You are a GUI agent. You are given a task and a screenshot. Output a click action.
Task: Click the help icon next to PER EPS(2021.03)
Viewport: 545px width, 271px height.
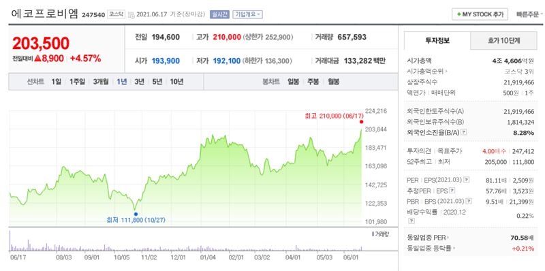point(467,180)
